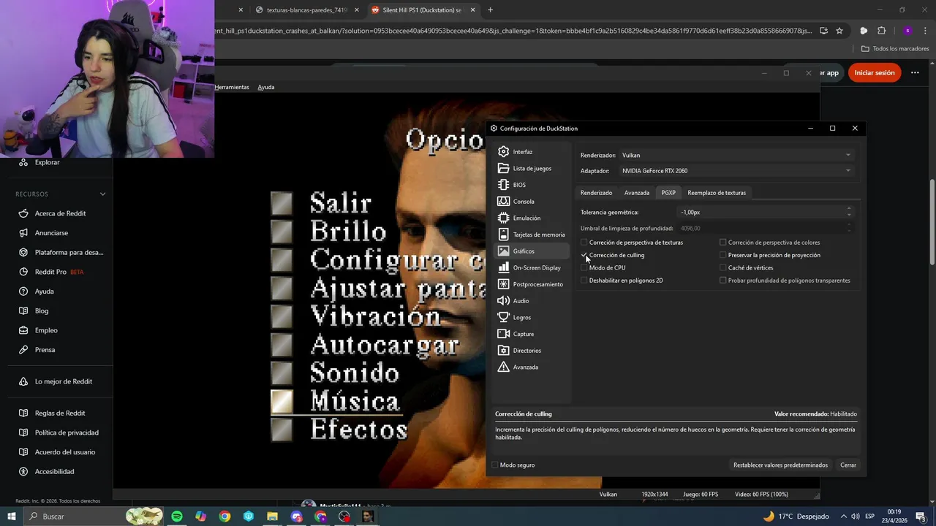Open File Explorer from the taskbar
Viewport: 936px width, 526px height.
(272, 517)
